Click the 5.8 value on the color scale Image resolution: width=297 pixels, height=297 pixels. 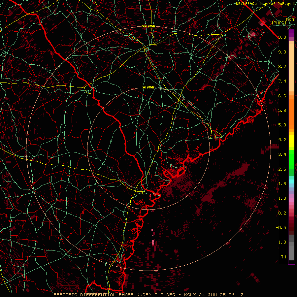click(282, 111)
